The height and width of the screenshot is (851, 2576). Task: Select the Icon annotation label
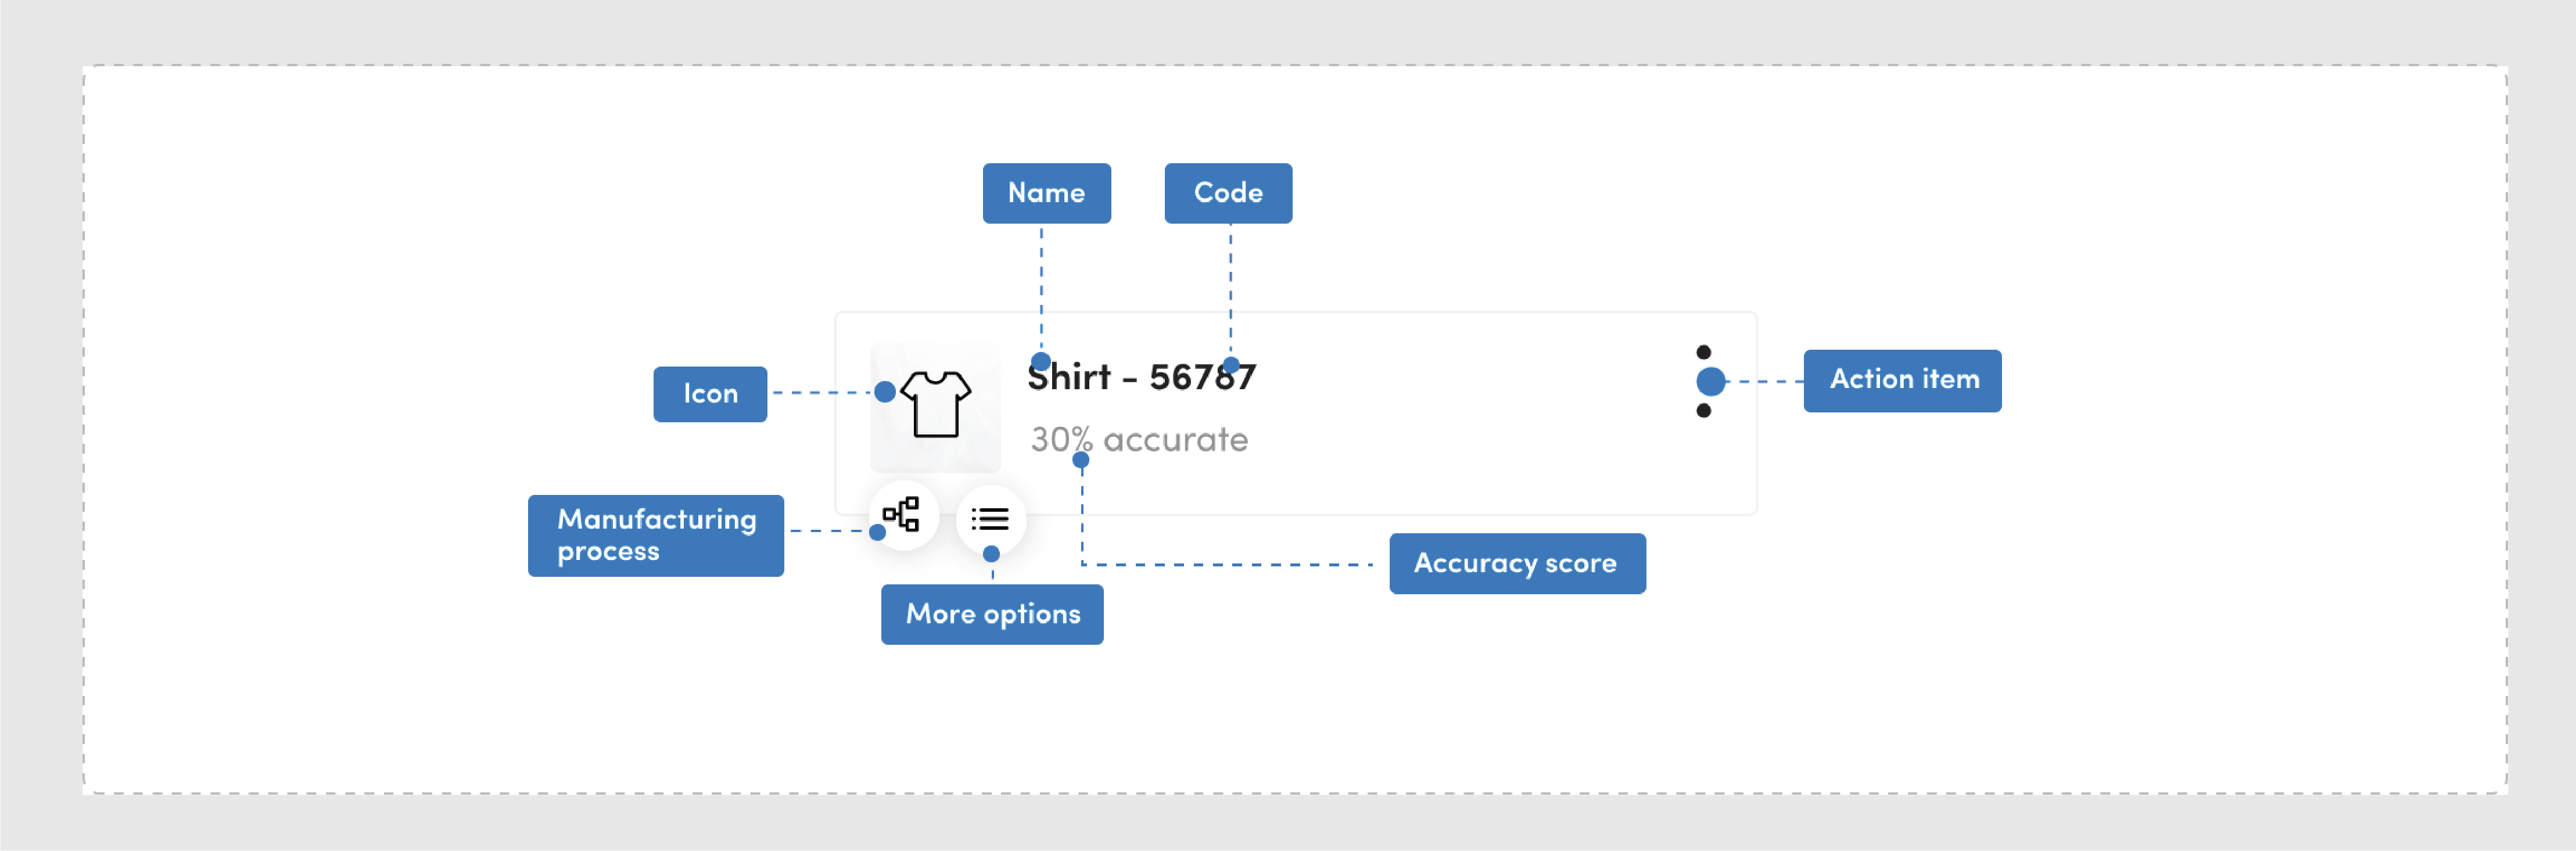click(710, 394)
